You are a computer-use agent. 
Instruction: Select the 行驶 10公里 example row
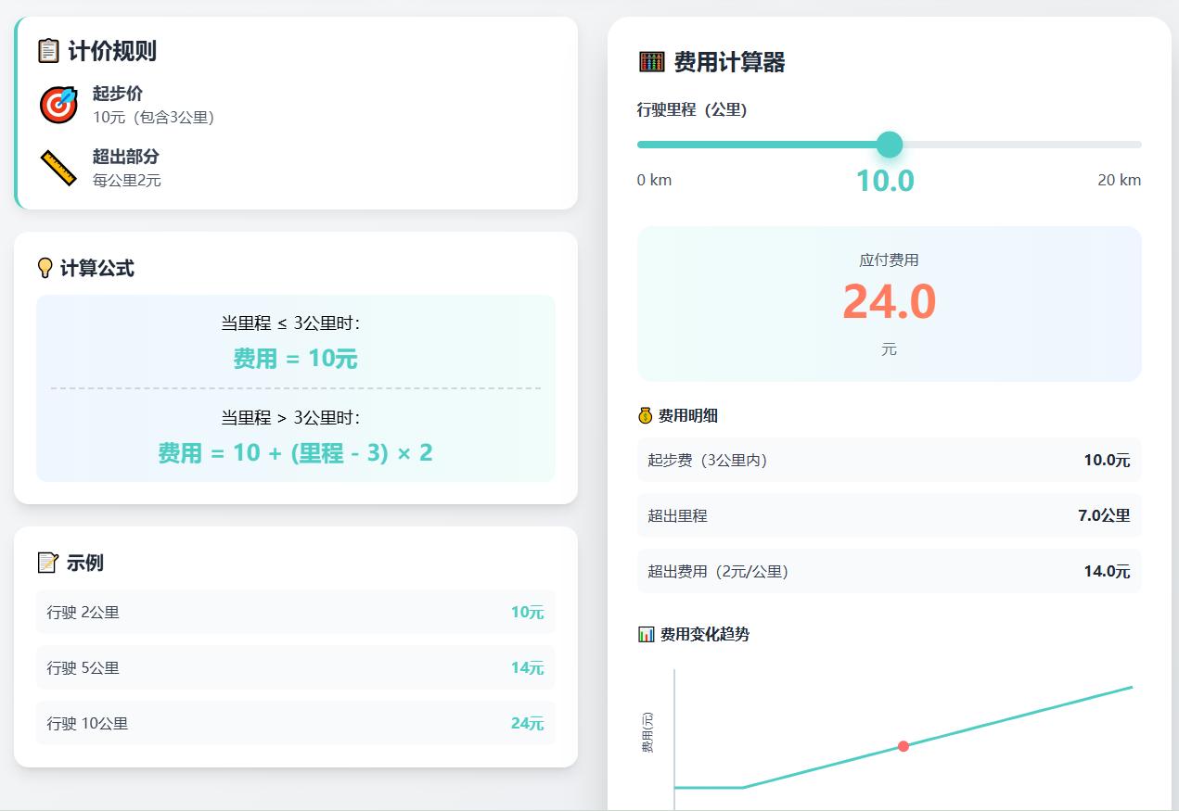tap(296, 723)
